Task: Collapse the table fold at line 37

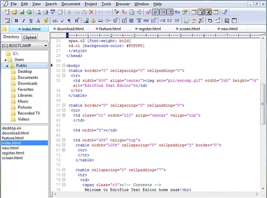Action: click(64, 105)
